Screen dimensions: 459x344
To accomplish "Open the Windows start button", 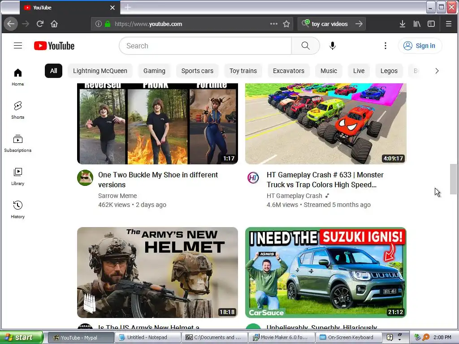I will coord(21,337).
